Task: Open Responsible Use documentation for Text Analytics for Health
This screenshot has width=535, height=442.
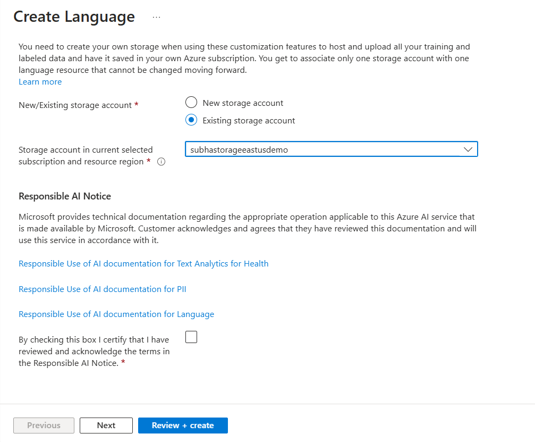Action: 143,264
